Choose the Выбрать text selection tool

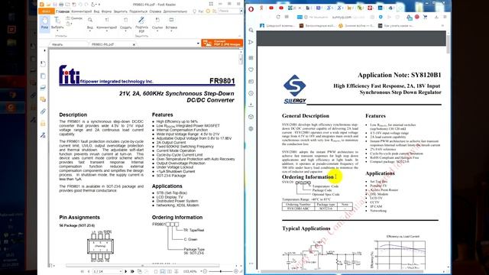click(x=57, y=23)
